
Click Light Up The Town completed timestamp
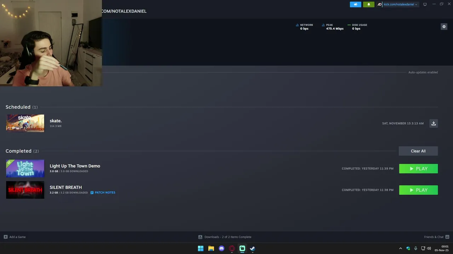coord(367,169)
